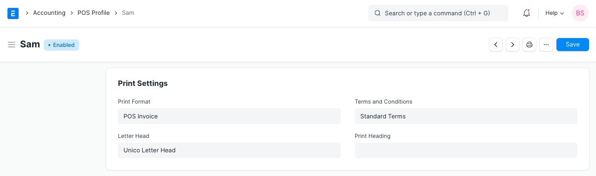The height and width of the screenshot is (176, 596).
Task: Fill in the empty Print Heading field
Action: pyautogui.click(x=466, y=150)
